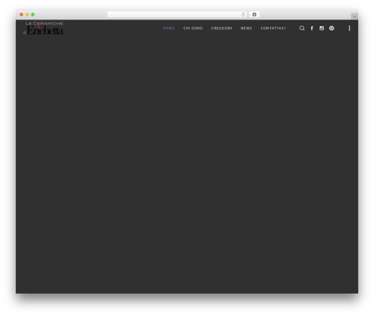Minimize the window with yellow button
374x316 pixels.
pyautogui.click(x=27, y=14)
